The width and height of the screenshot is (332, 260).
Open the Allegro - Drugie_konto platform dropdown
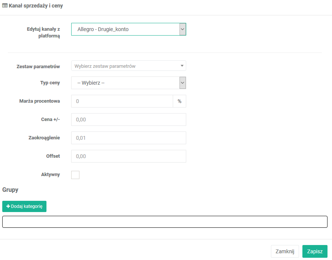pos(128,29)
